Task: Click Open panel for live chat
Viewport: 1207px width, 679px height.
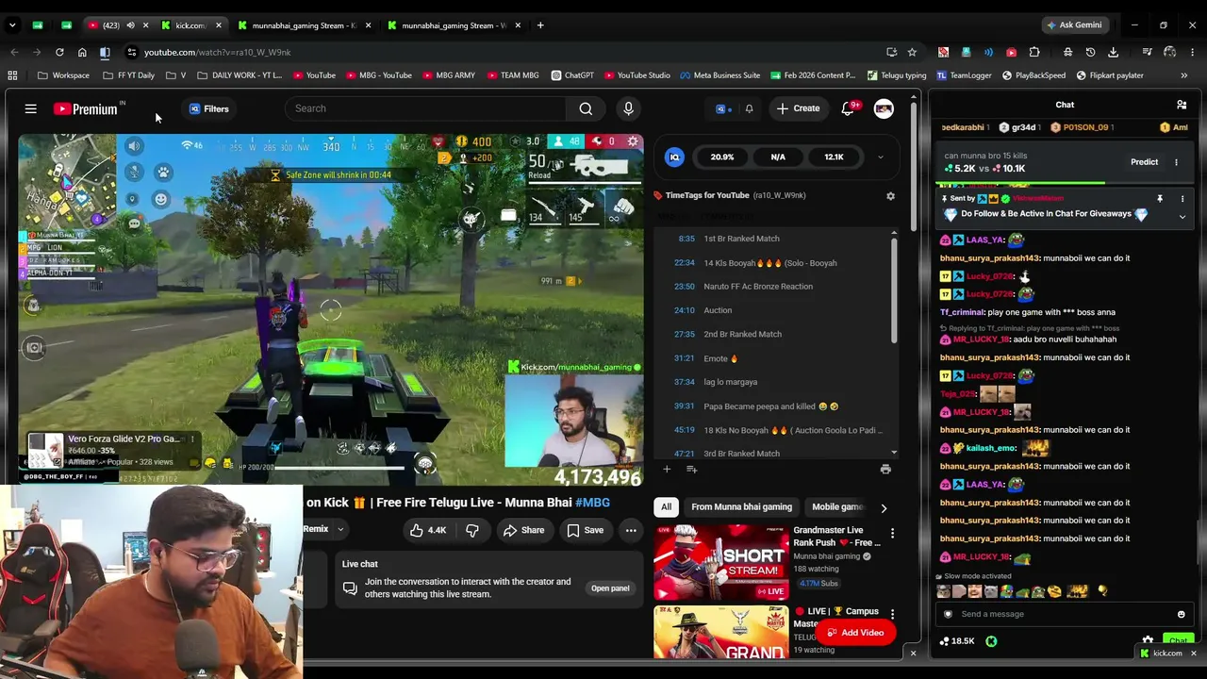Action: coord(610,588)
